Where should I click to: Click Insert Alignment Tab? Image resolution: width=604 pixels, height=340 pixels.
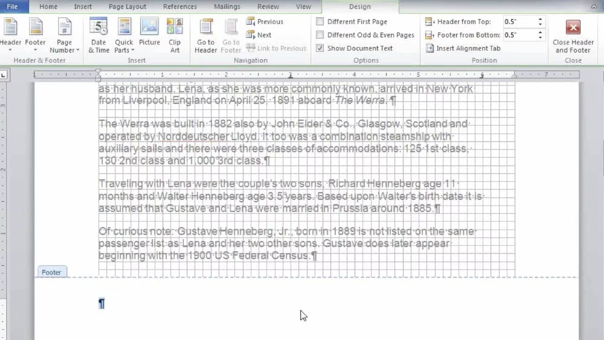coord(463,48)
